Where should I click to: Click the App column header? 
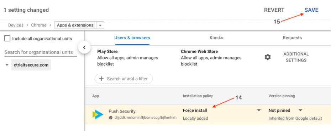[96, 96]
